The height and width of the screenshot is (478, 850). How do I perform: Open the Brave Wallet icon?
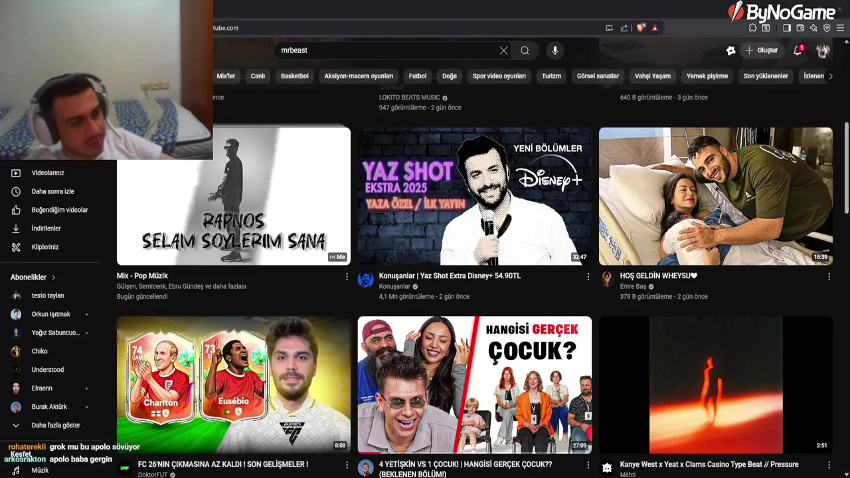(x=800, y=28)
